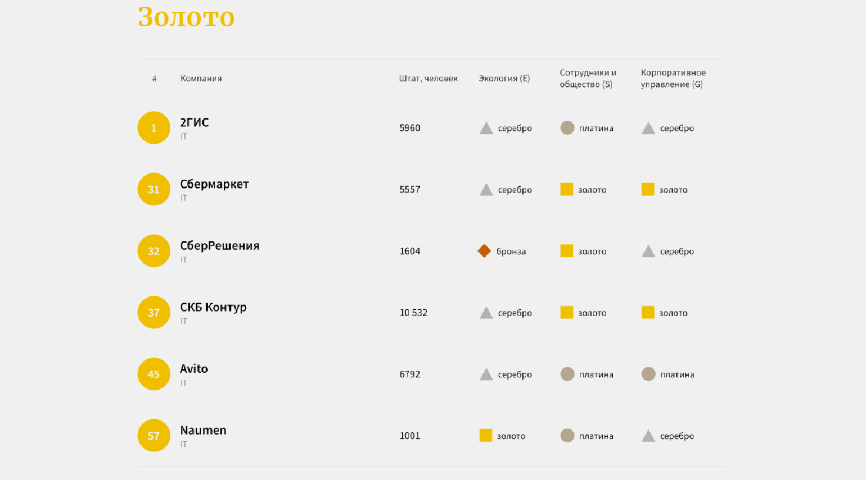Open the СберРешения company name
This screenshot has height=480, width=866.
coord(219,246)
